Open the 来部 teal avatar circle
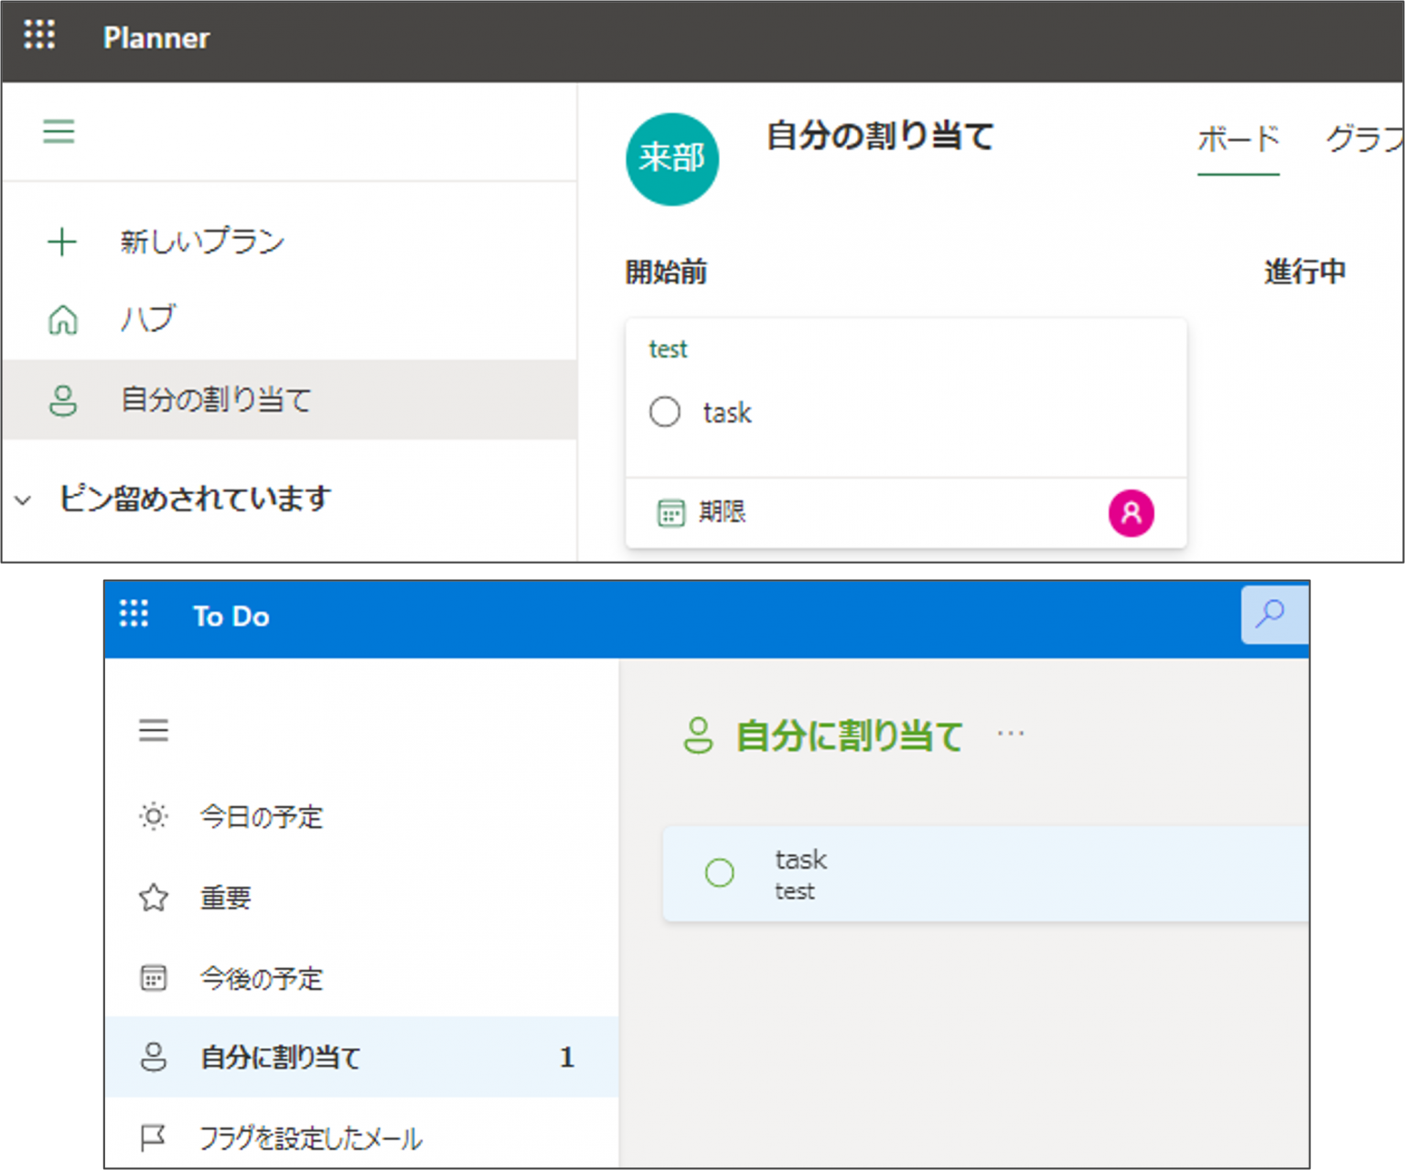Image resolution: width=1405 pixels, height=1170 pixels. (x=672, y=159)
